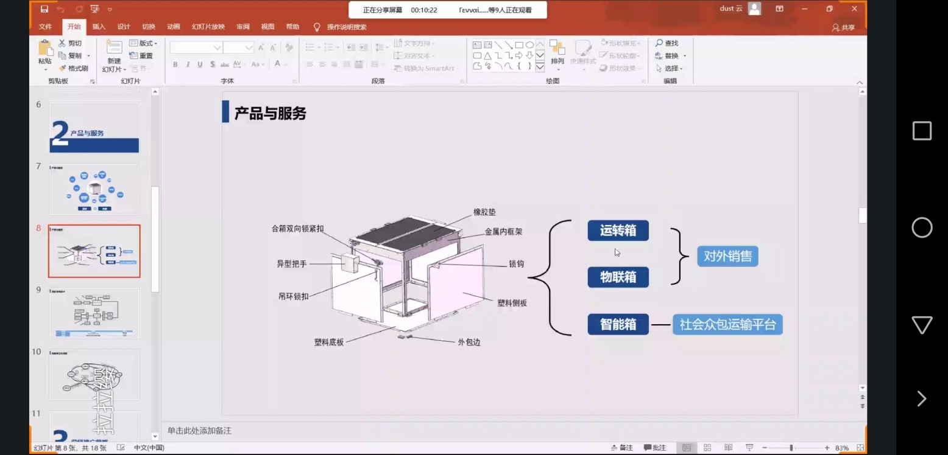Click the Cut (剪切) scissors icon

(x=62, y=43)
